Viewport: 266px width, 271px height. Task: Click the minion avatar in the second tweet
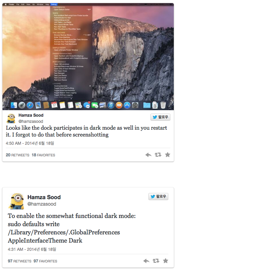16,201
